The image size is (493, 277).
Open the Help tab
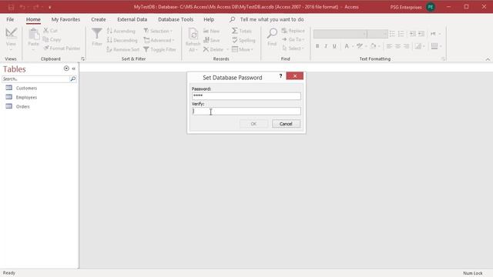point(209,19)
